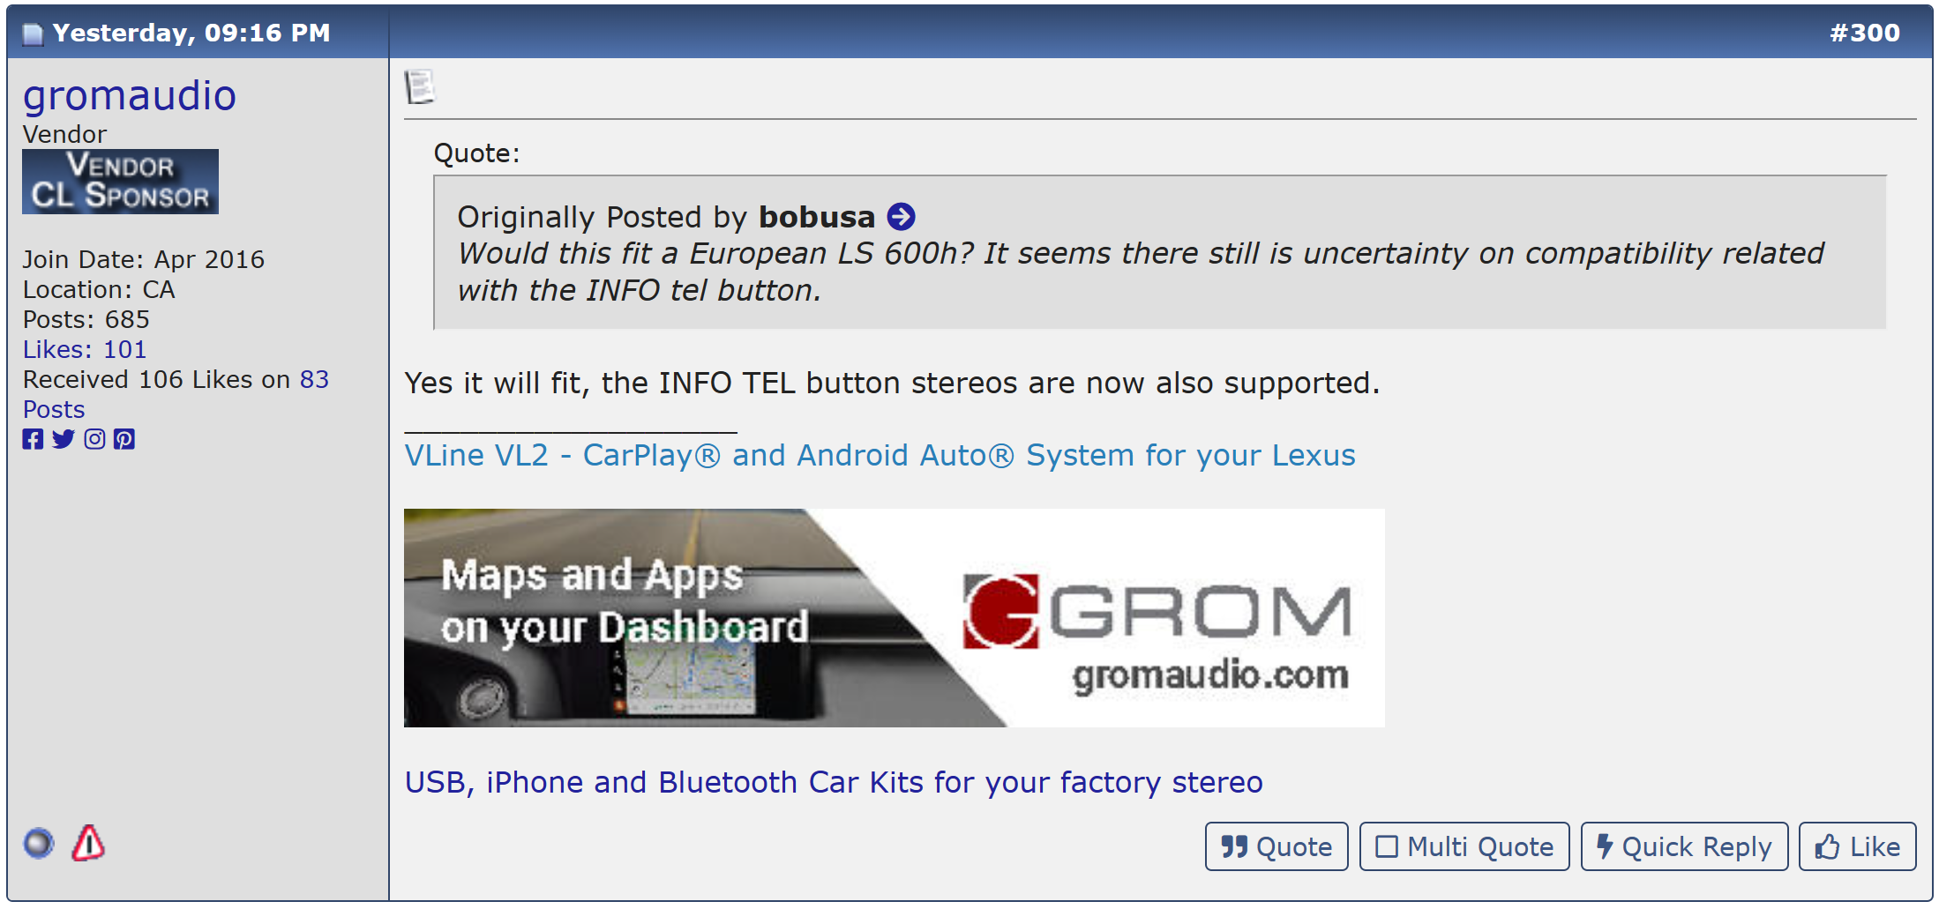
Task: Open USB, iPhone and Bluetooth Car Kits link
Action: coord(833,782)
